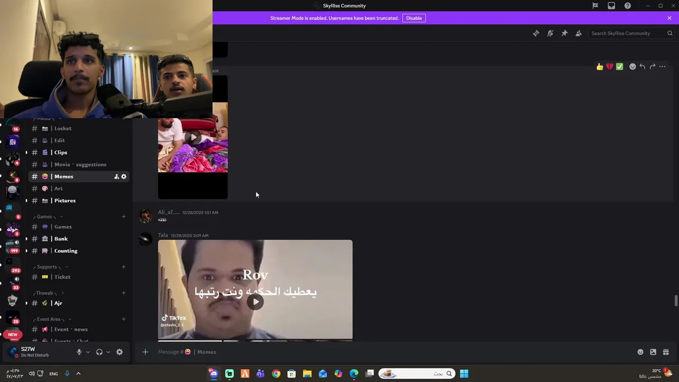679x382 pixels.
Task: Collapse the Thawab category
Action: 49,293
